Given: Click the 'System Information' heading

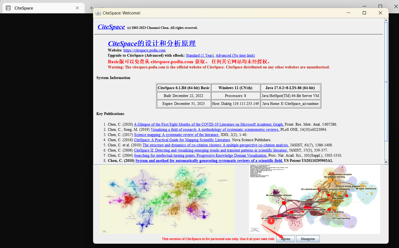Looking at the screenshot, I should 113,78.
